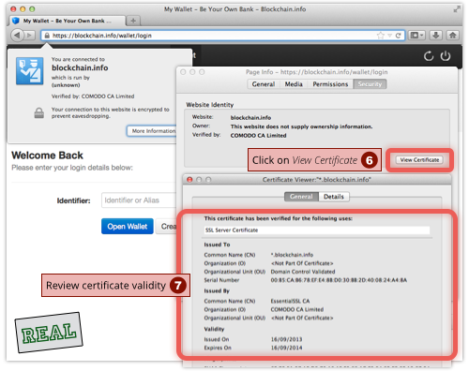Go back with the browser back arrow
Screen dimensions: 469x371
17,36
